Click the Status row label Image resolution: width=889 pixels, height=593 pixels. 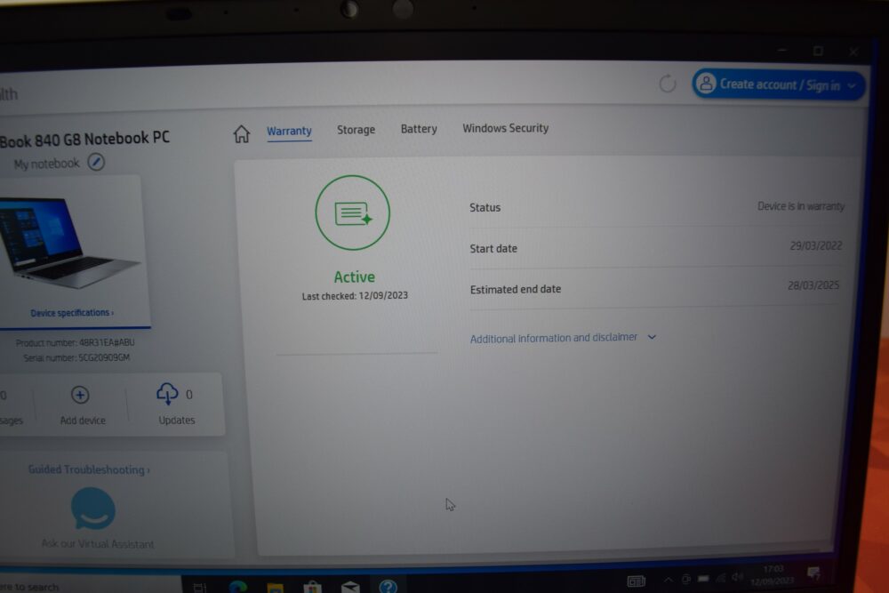pos(485,207)
